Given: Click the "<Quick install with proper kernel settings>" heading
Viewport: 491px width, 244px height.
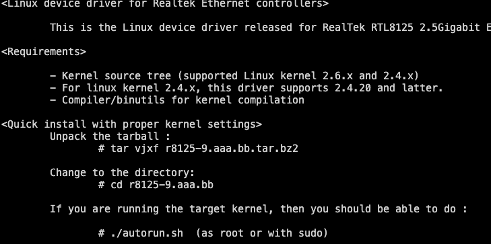Looking at the screenshot, I should point(131,124).
